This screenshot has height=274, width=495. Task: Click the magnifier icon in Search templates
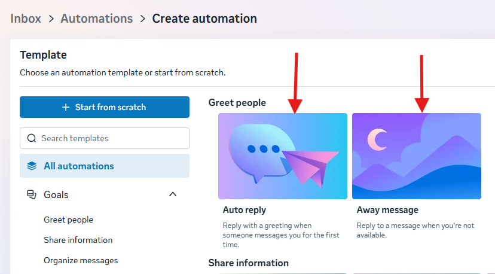32,138
